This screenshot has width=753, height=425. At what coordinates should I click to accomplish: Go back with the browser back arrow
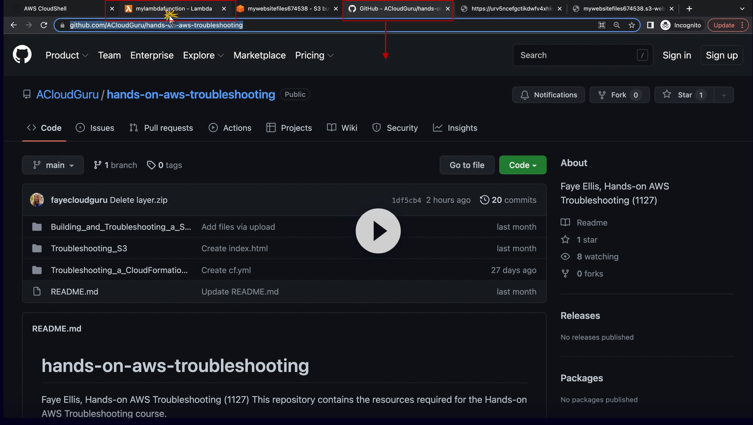click(x=13, y=25)
